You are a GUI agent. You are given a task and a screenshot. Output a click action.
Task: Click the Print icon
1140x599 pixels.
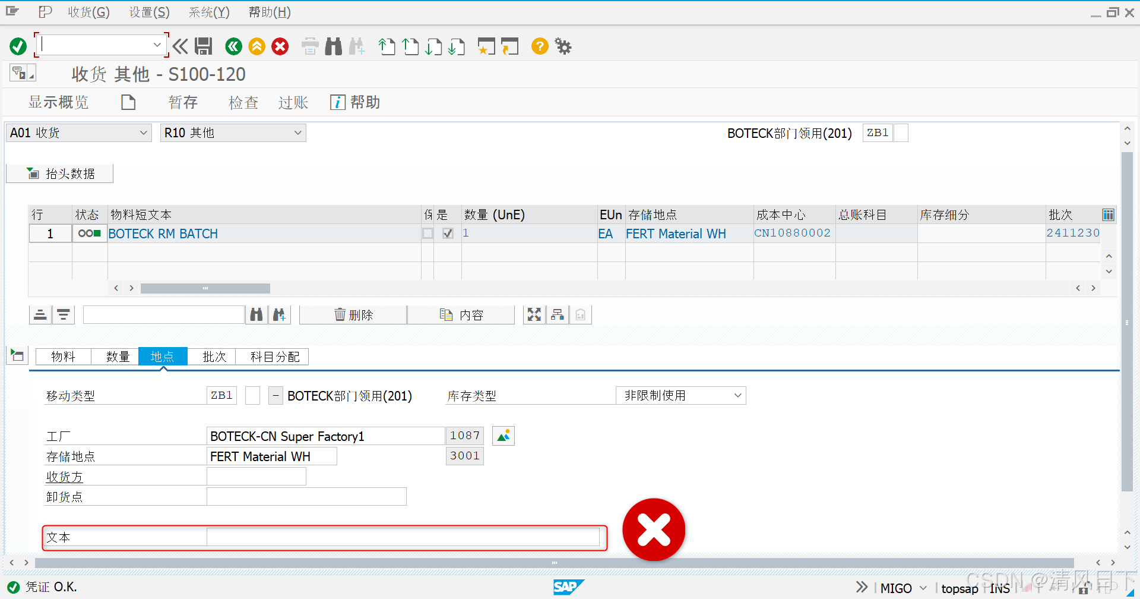click(310, 46)
